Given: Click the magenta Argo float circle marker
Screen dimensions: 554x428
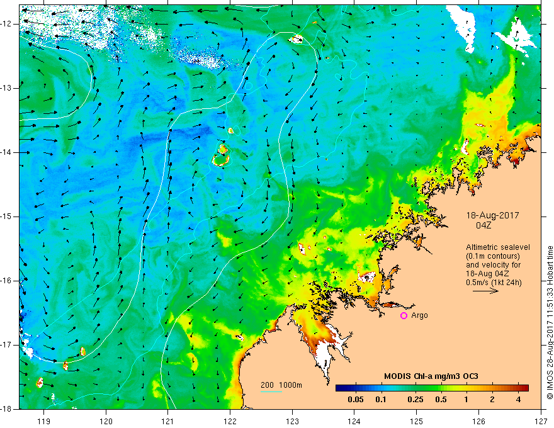Looking at the screenshot, I should [404, 316].
